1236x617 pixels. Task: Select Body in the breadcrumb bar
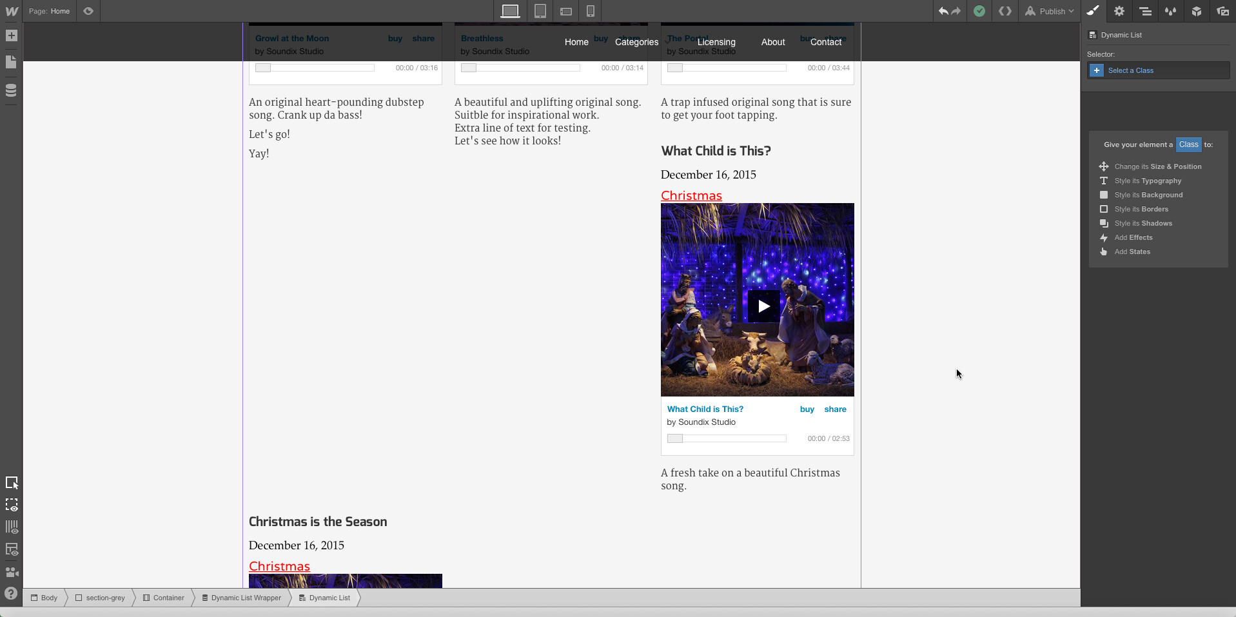click(44, 598)
